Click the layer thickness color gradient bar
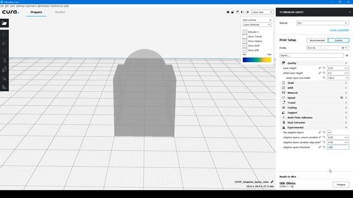Viewport: 353px width, 198px height. tap(257, 60)
